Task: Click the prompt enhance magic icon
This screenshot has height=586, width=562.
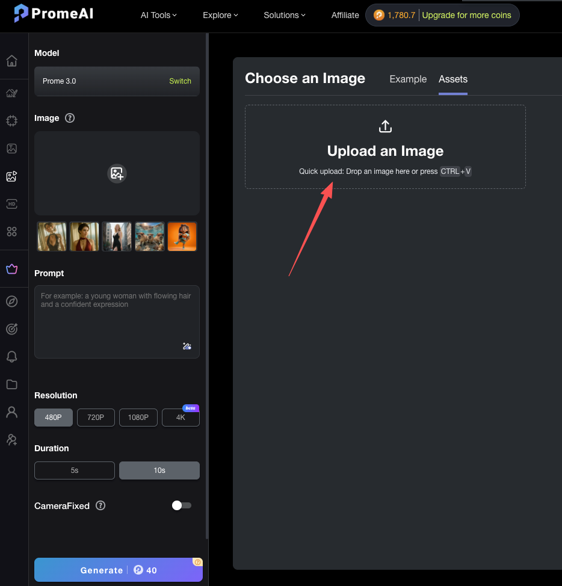Action: coord(187,346)
